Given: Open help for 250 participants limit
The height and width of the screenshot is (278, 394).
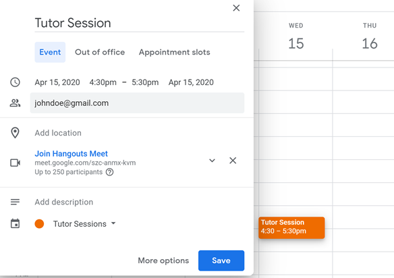Looking at the screenshot, I should [109, 172].
